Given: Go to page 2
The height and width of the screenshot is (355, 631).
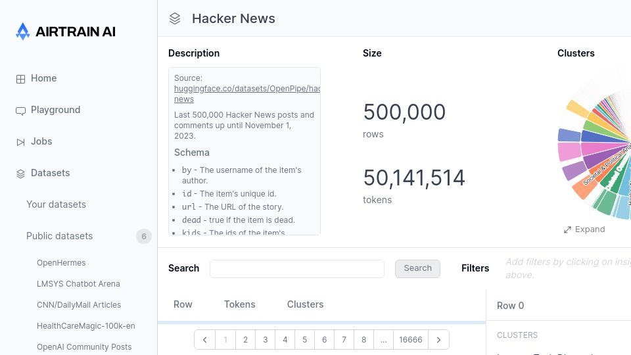Looking at the screenshot, I should (245, 340).
